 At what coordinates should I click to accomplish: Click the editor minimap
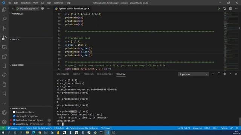231,41
